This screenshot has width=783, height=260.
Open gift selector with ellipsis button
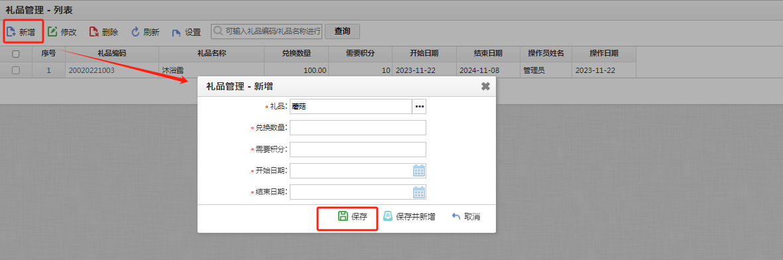pyautogui.click(x=419, y=107)
